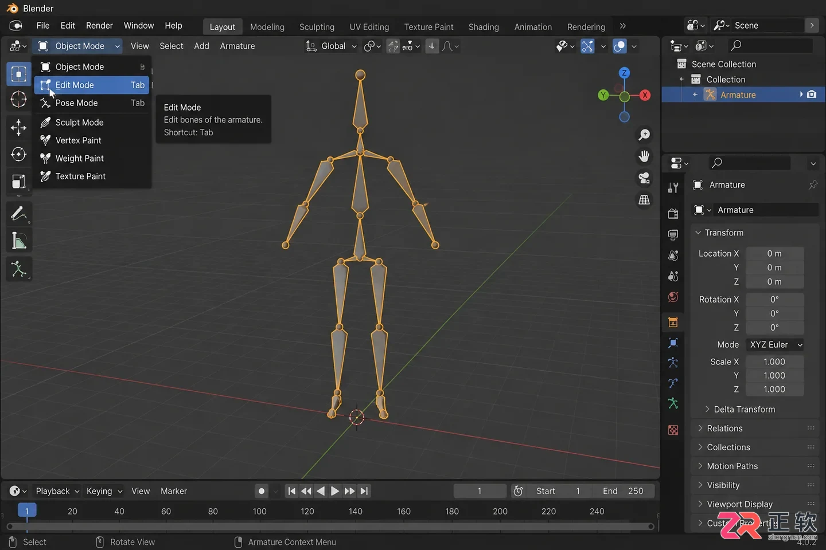The image size is (826, 550).
Task: Choose Weight Paint from the mode list
Action: 92,158
